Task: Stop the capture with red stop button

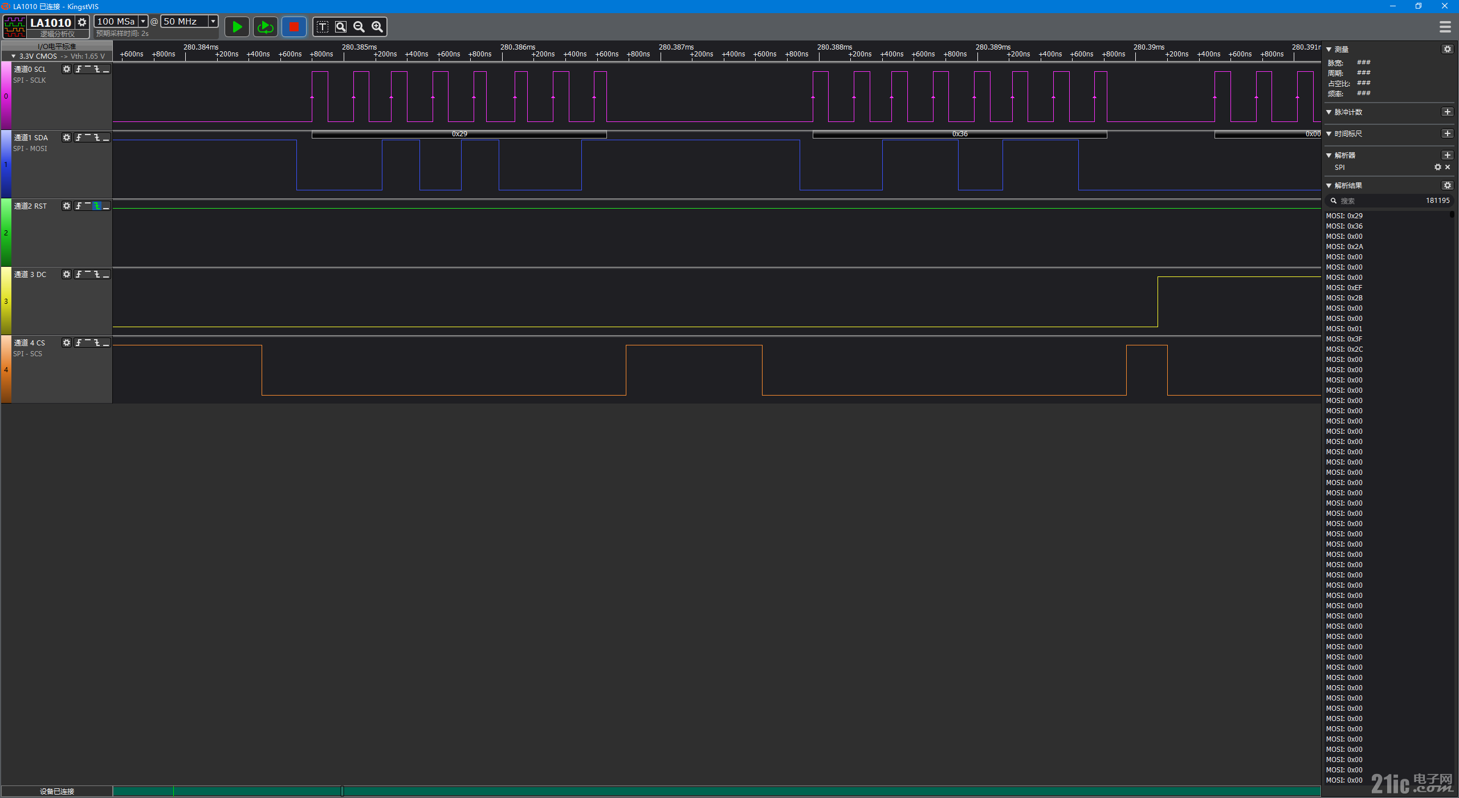Action: pyautogui.click(x=294, y=27)
